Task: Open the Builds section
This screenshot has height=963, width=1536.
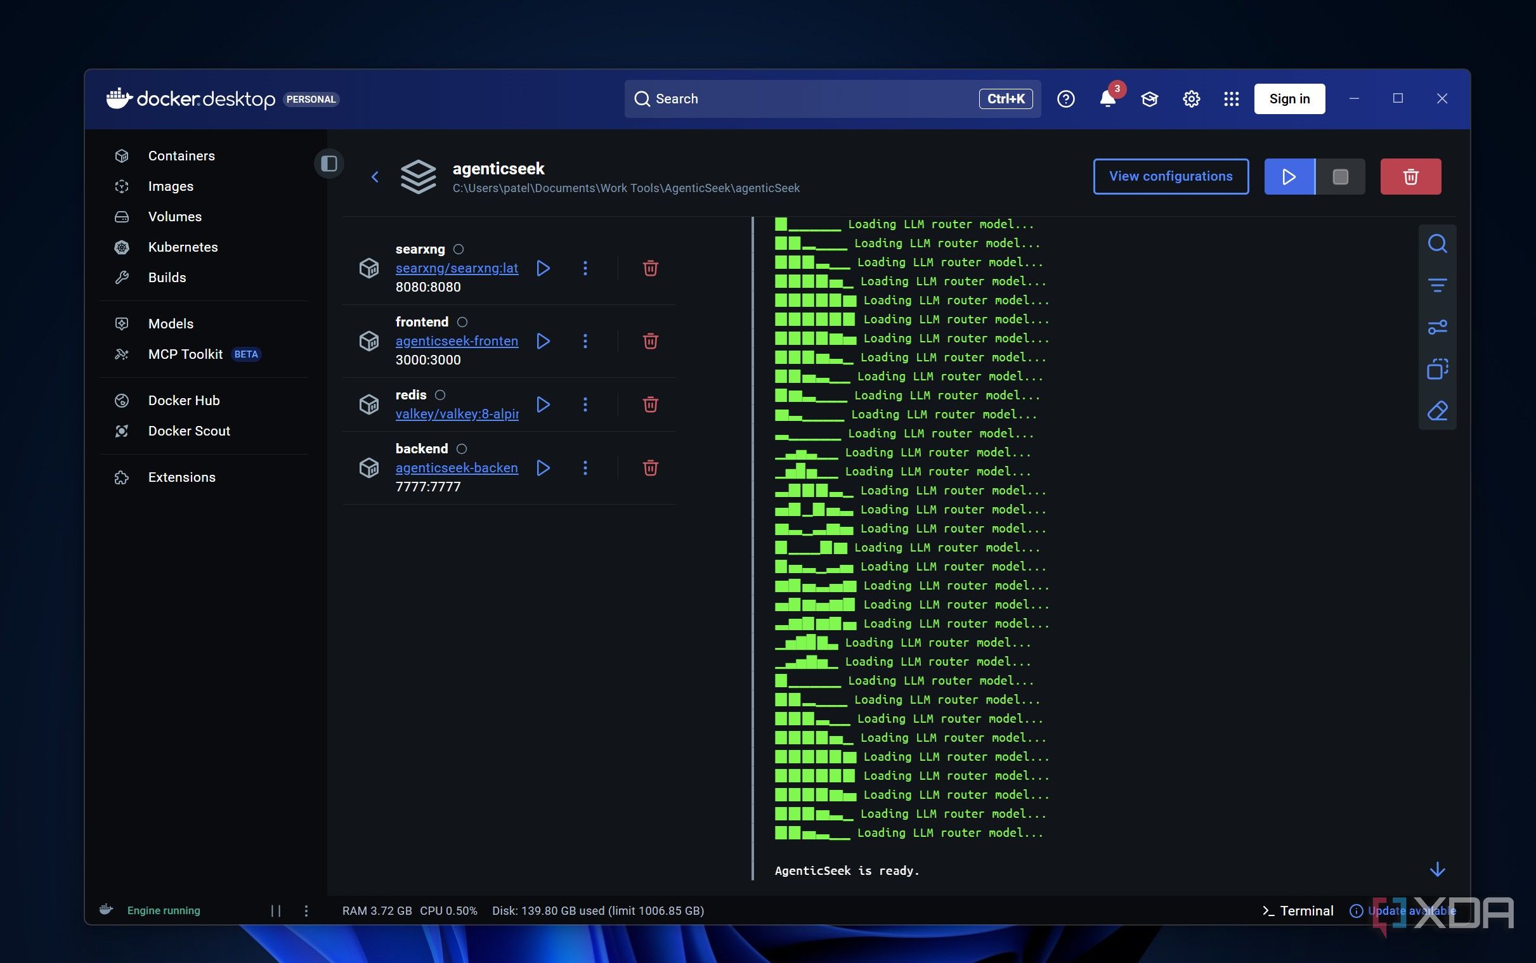Action: point(167,278)
